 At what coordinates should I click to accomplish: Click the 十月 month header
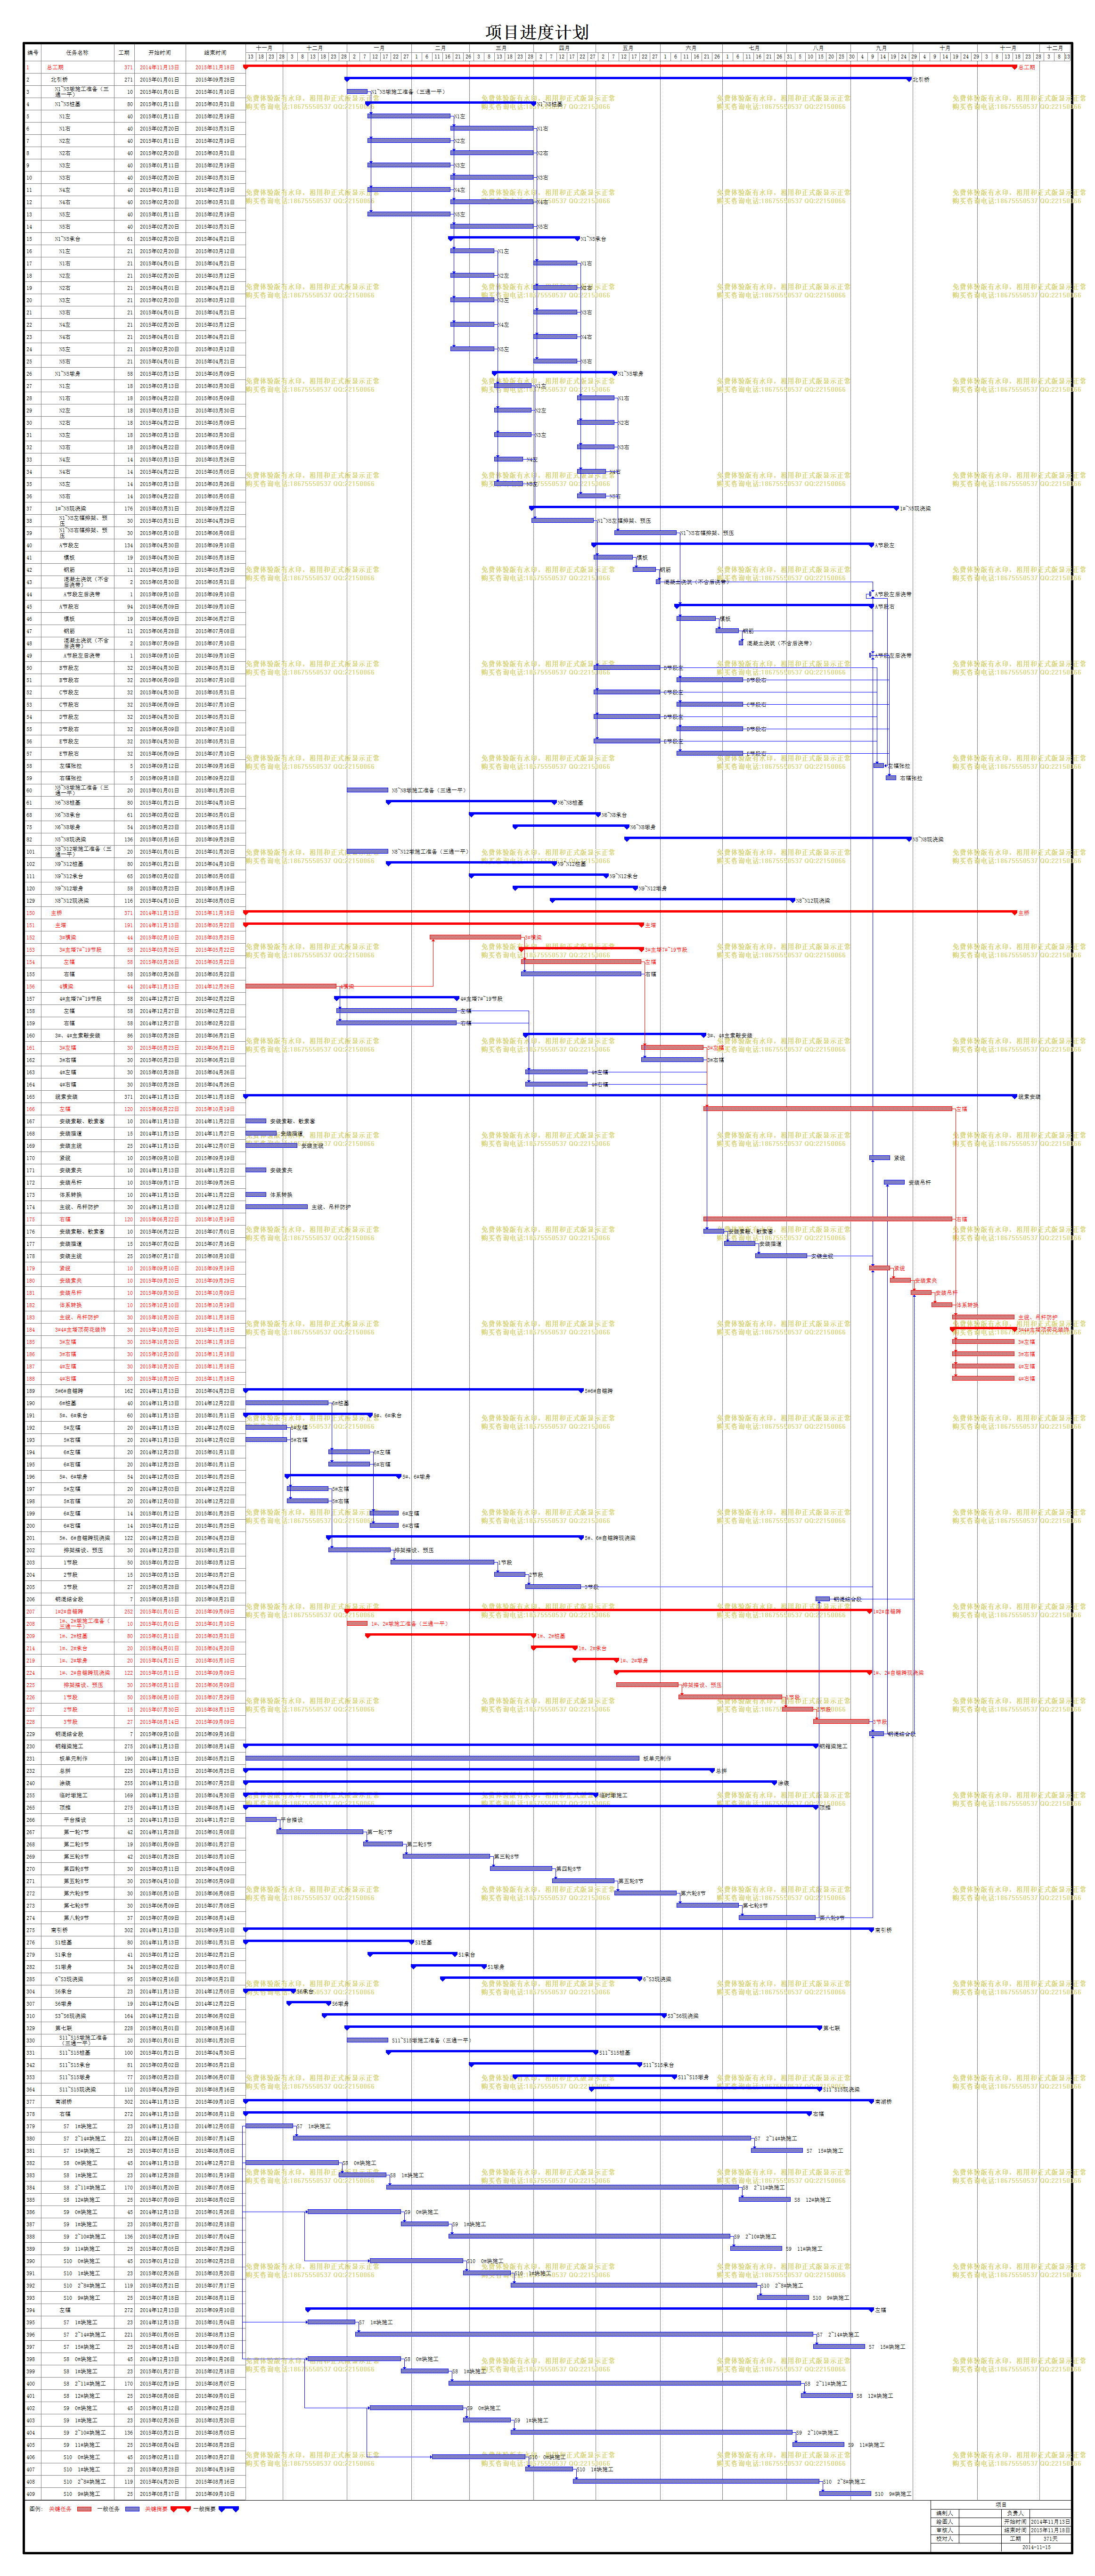click(945, 48)
